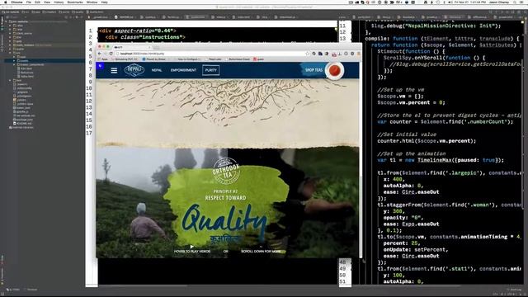The height and width of the screenshot is (297, 528).
Task: Open the Help menu
Action: [105, 2]
